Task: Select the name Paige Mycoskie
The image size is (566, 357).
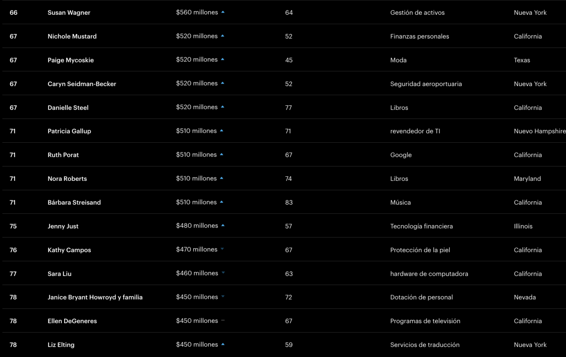Action: coord(70,60)
